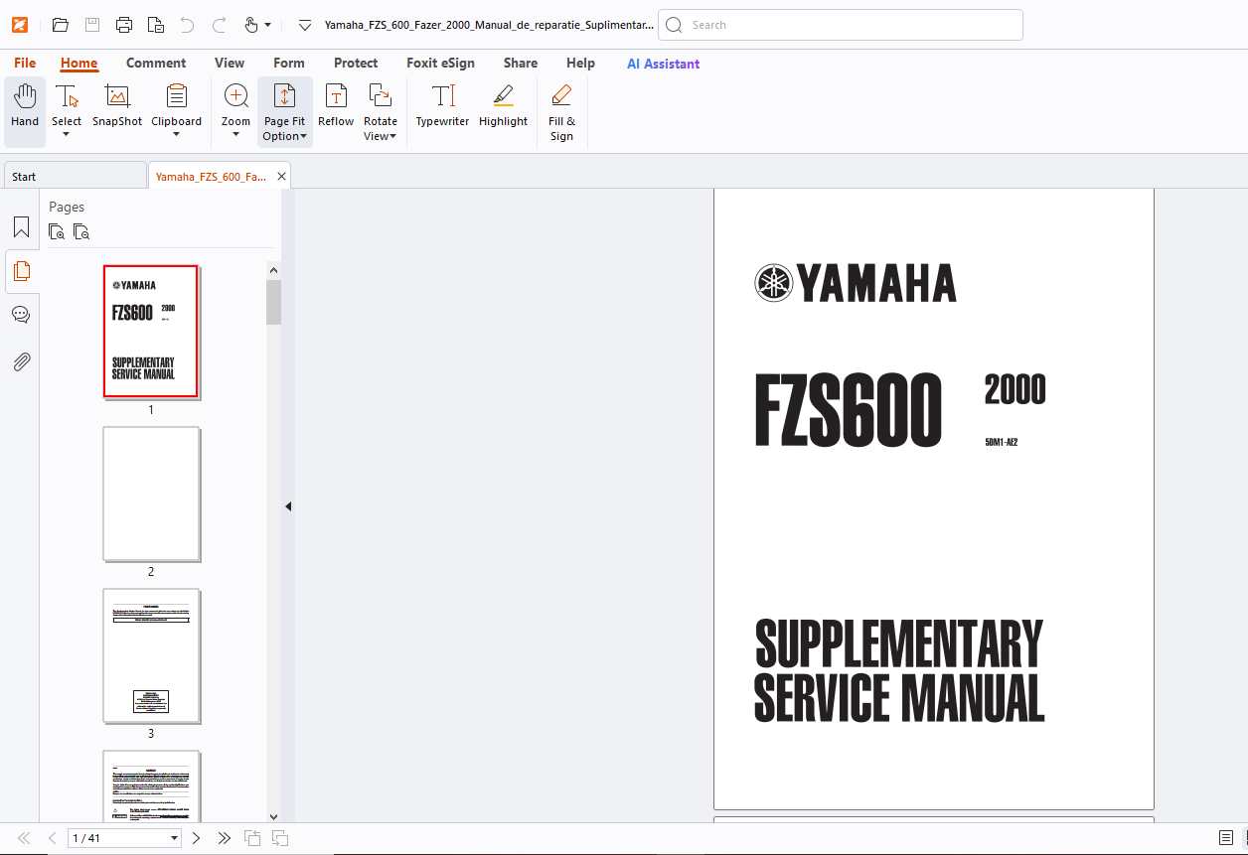The width and height of the screenshot is (1248, 855).
Task: Switch to the Home ribbon tab
Action: (x=78, y=63)
